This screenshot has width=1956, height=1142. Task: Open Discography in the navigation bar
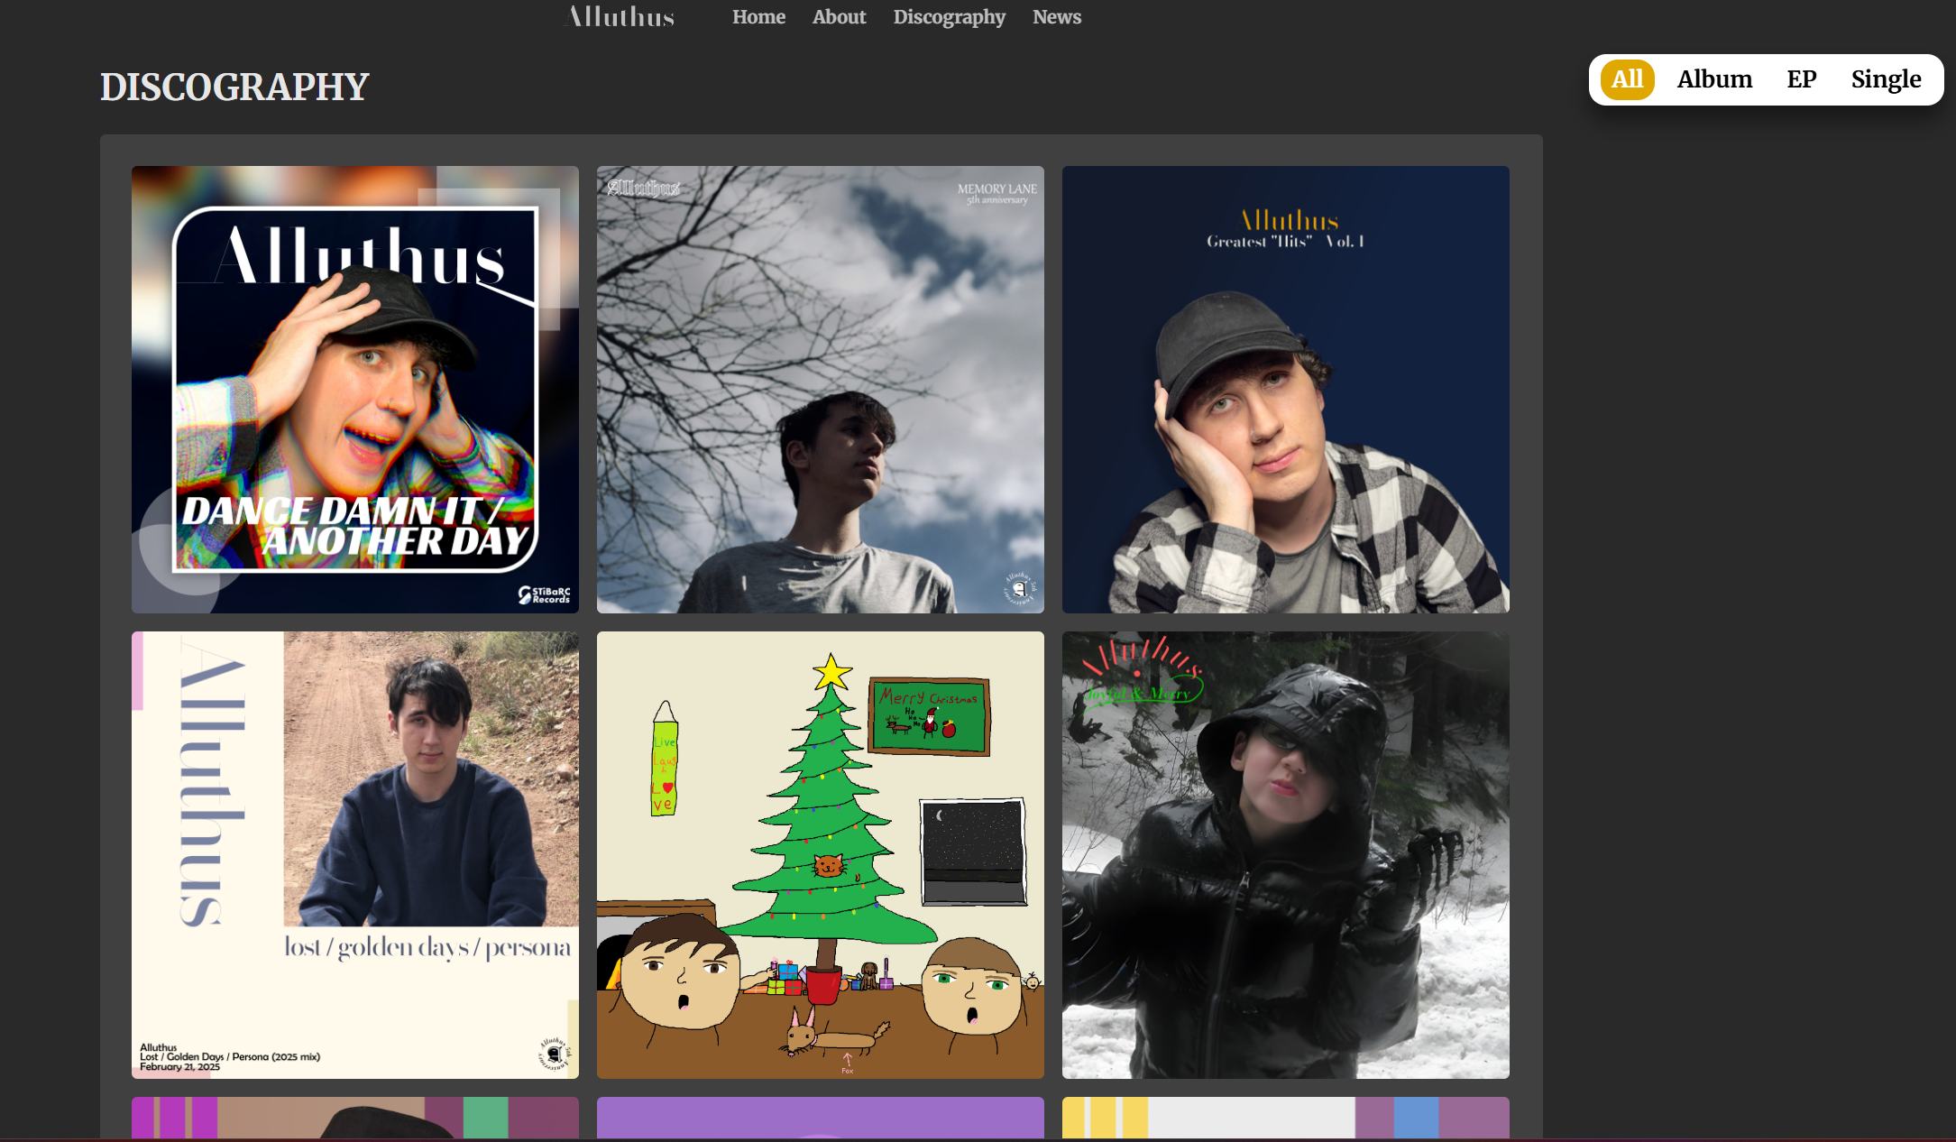click(x=949, y=17)
